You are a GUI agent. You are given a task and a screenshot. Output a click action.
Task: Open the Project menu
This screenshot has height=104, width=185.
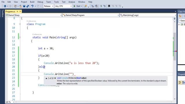24,2
